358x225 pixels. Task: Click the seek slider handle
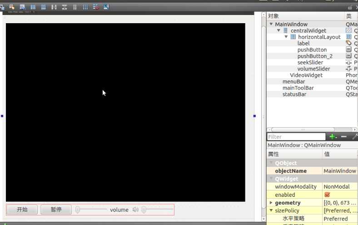pyautogui.click(x=78, y=210)
